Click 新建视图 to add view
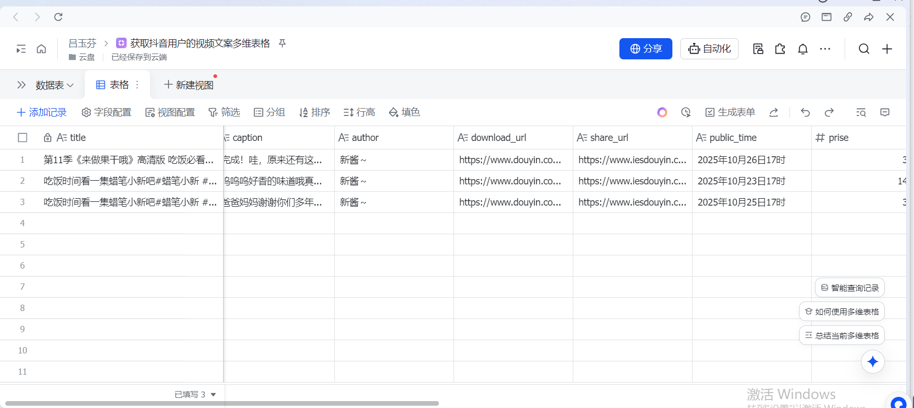This screenshot has width=914, height=408. point(189,85)
